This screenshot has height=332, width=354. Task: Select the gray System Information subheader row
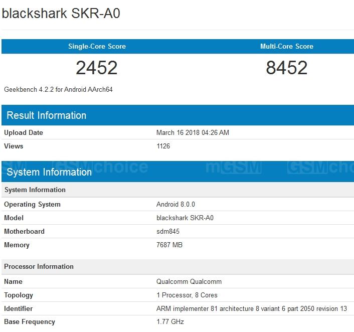point(178,190)
